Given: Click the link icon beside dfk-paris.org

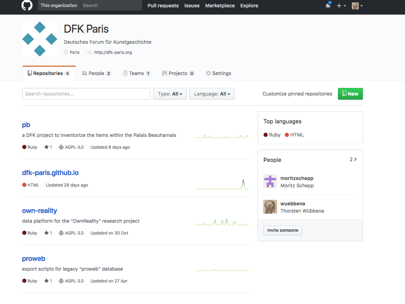Looking at the screenshot, I should 90,52.
